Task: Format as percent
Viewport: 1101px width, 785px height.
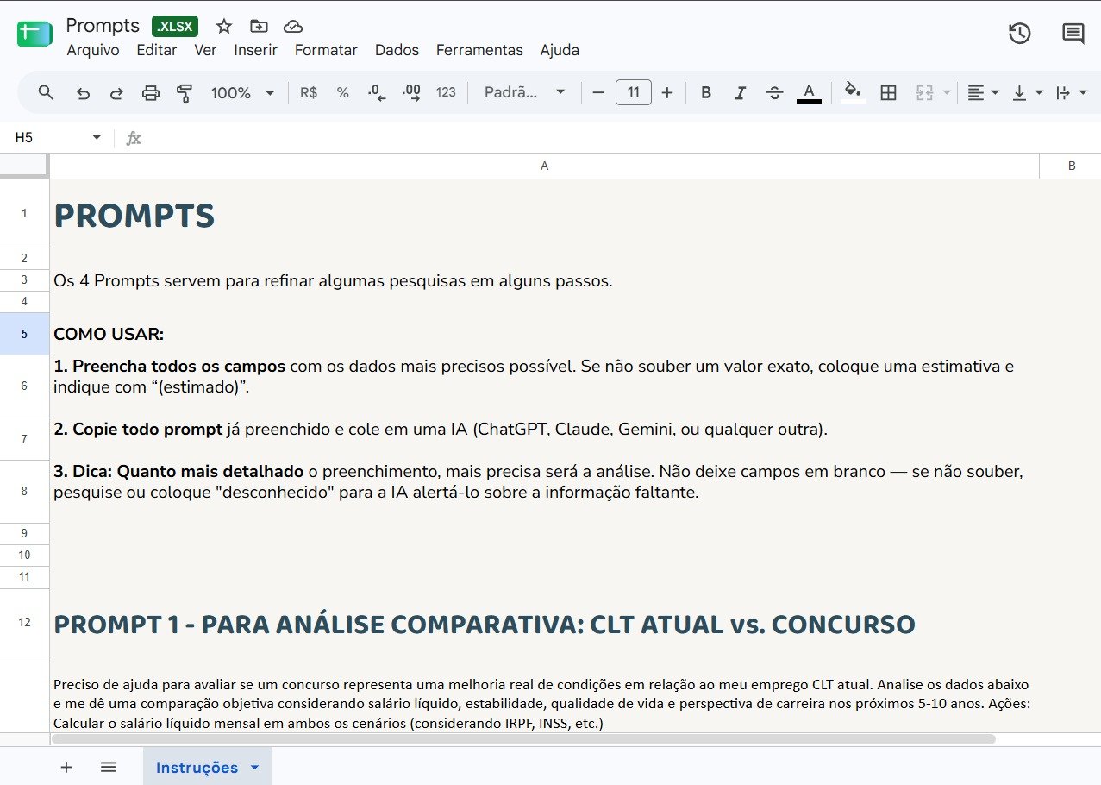Action: pyautogui.click(x=342, y=92)
